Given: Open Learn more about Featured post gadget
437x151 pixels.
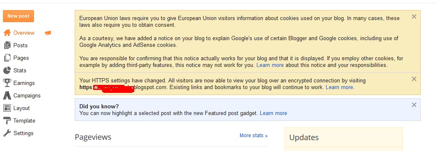Looking at the screenshot, I should coord(273,113).
